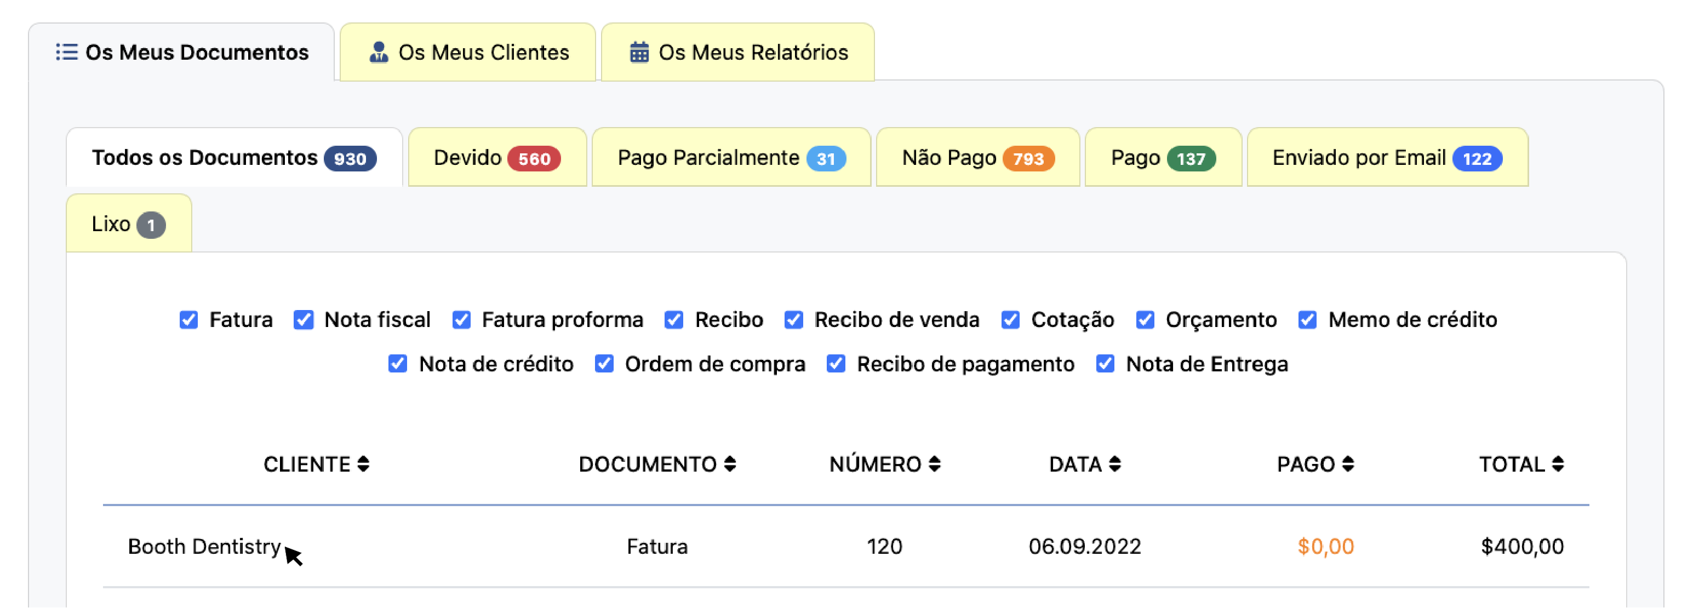The height and width of the screenshot is (608, 1699).
Task: Sort by CLIENTE column arrows
Action: (x=363, y=464)
